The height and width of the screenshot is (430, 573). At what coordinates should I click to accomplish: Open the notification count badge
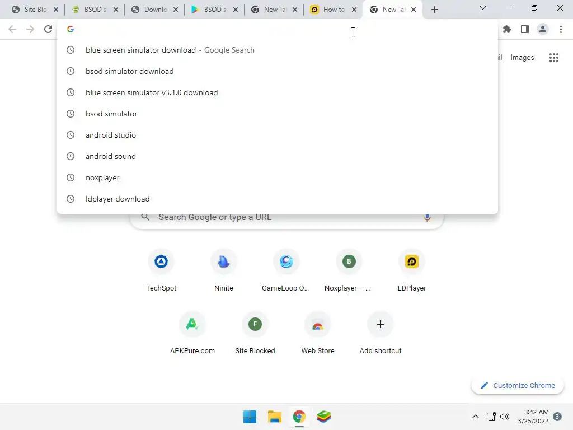coord(557,417)
